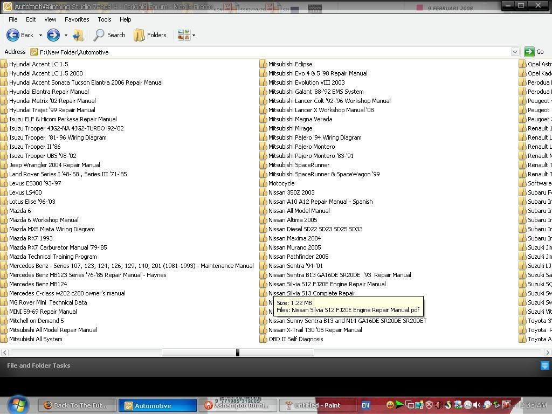Open the Back button history dropdown arrow
This screenshot has width=552, height=414.
click(x=40, y=35)
